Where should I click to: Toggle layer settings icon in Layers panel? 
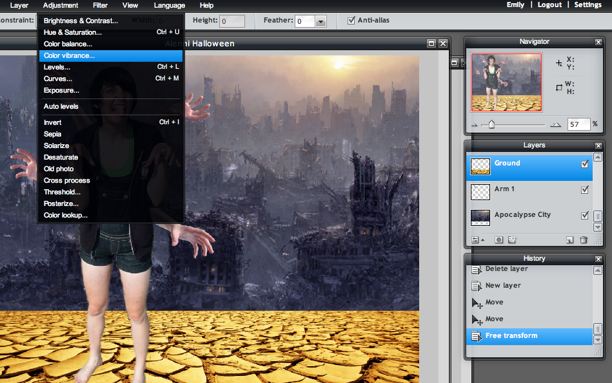[475, 240]
